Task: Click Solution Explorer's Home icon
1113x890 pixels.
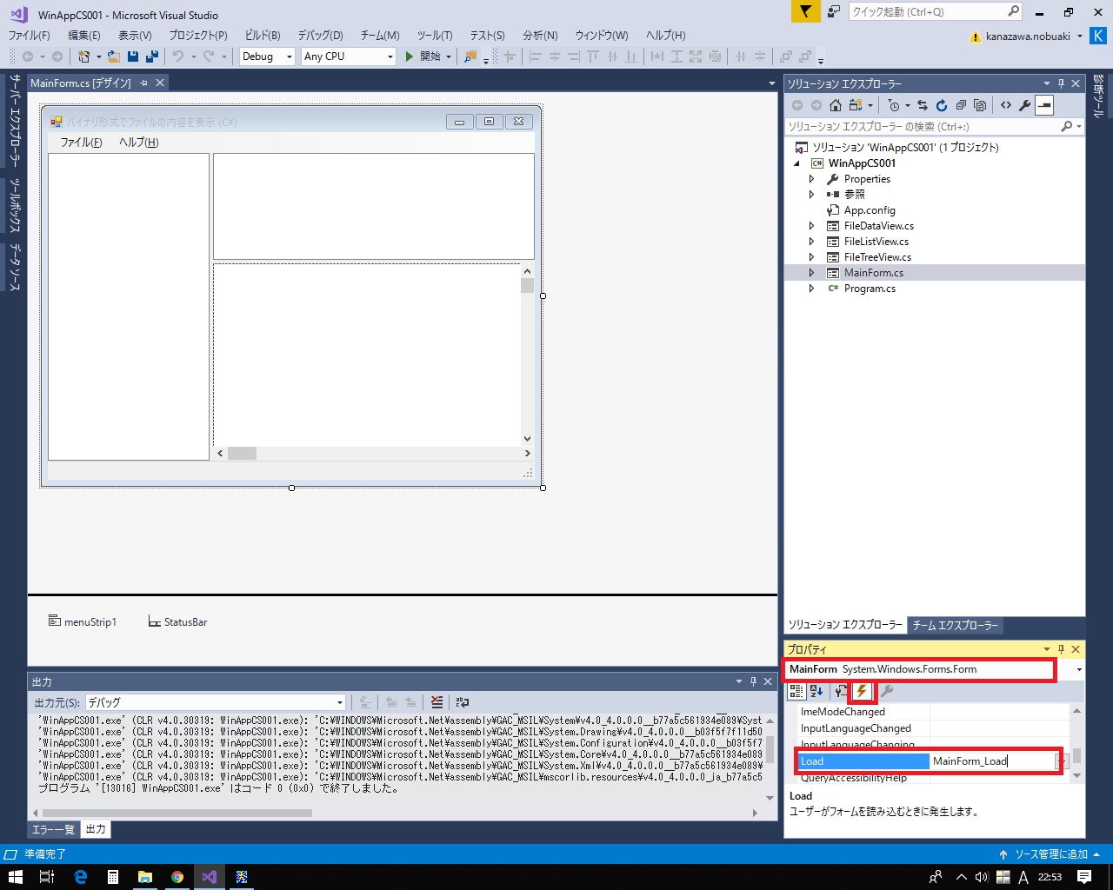Action: [836, 105]
